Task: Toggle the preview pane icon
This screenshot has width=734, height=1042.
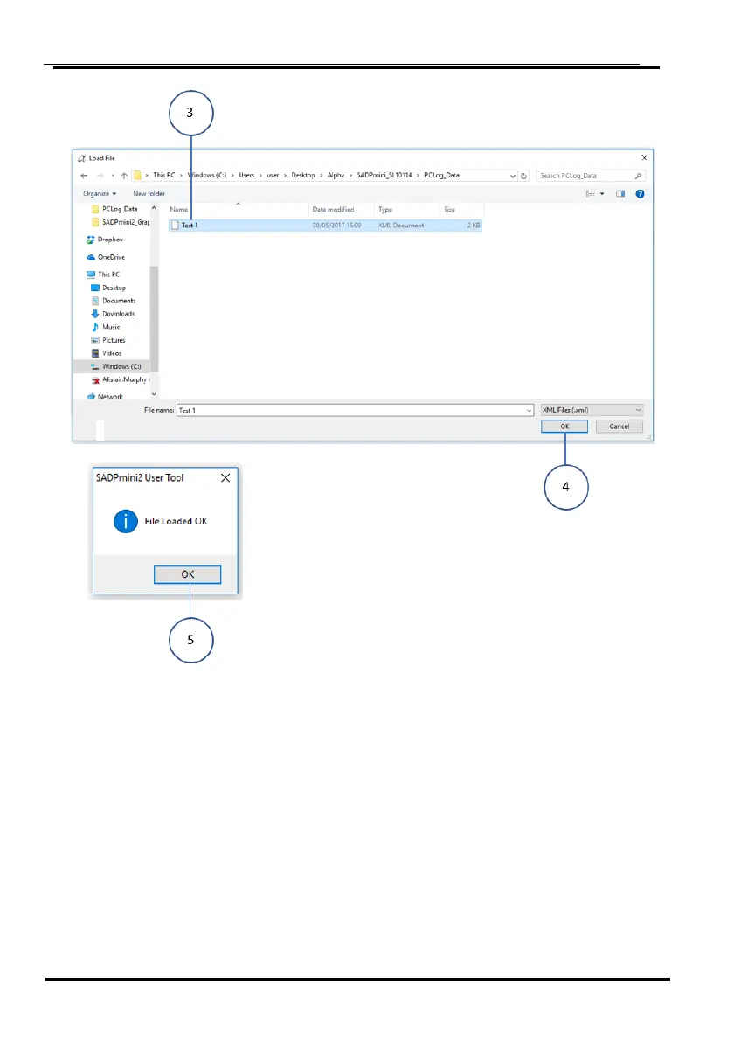Action: coord(620,193)
